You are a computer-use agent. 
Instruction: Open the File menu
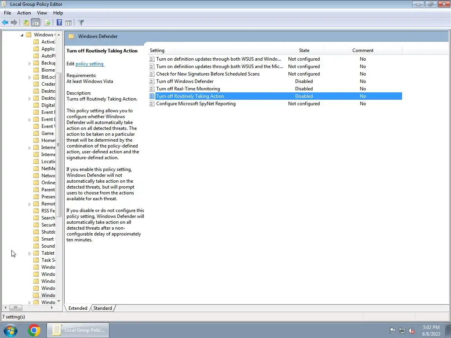coord(7,13)
